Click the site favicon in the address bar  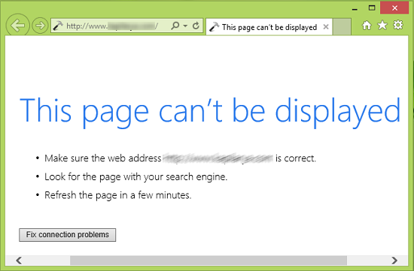58,26
